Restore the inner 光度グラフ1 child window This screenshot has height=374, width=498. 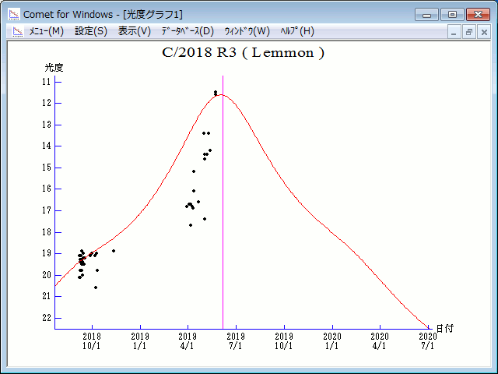[x=469, y=32]
